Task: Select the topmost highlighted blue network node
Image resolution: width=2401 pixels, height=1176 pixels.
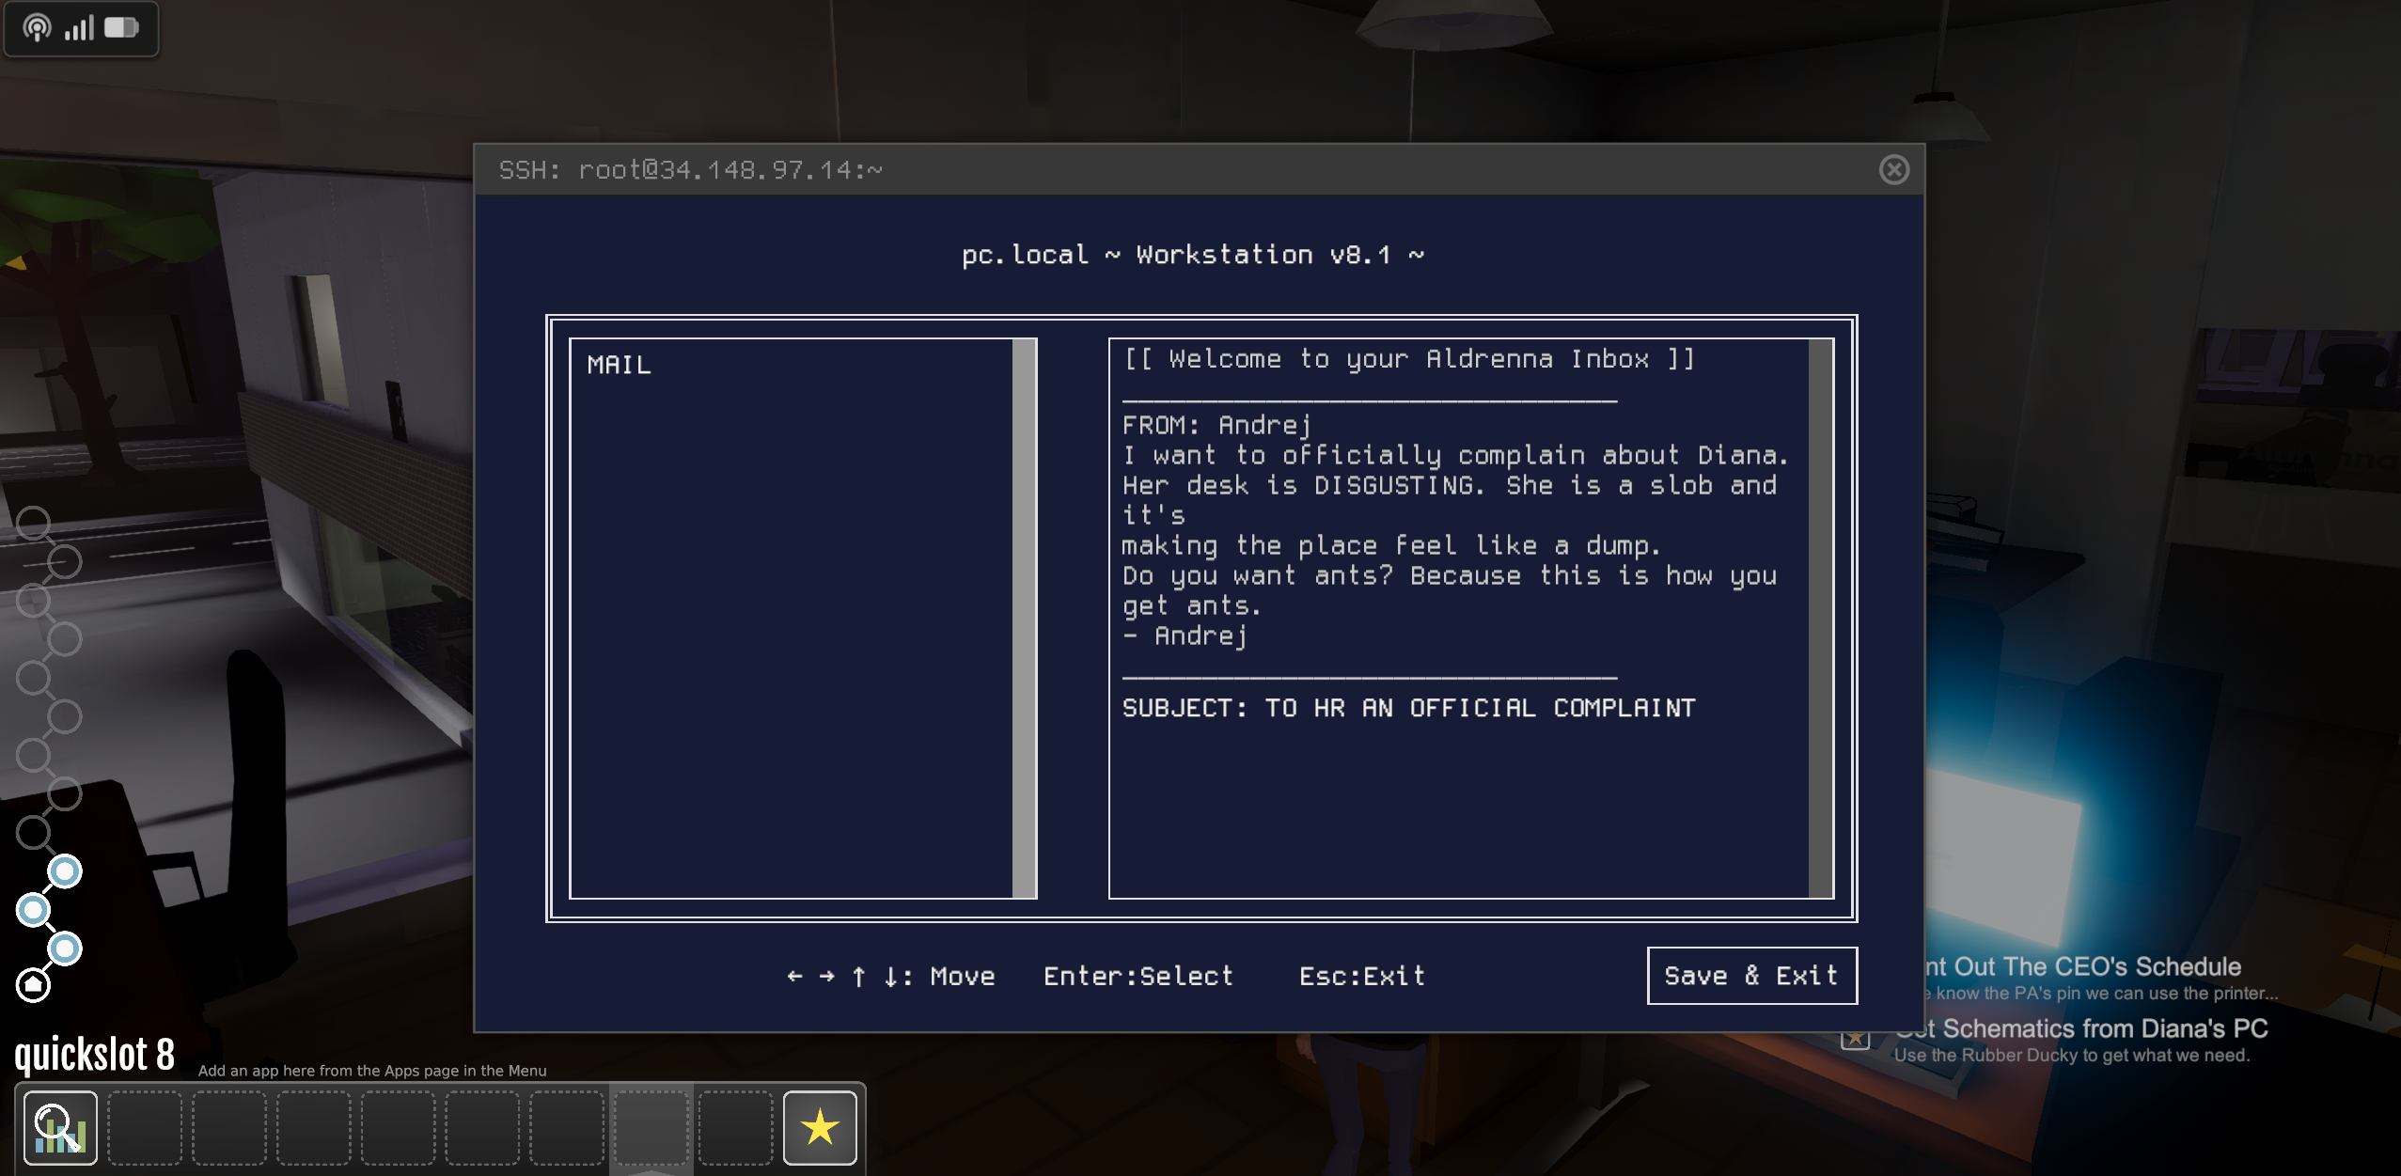Action: (x=65, y=871)
